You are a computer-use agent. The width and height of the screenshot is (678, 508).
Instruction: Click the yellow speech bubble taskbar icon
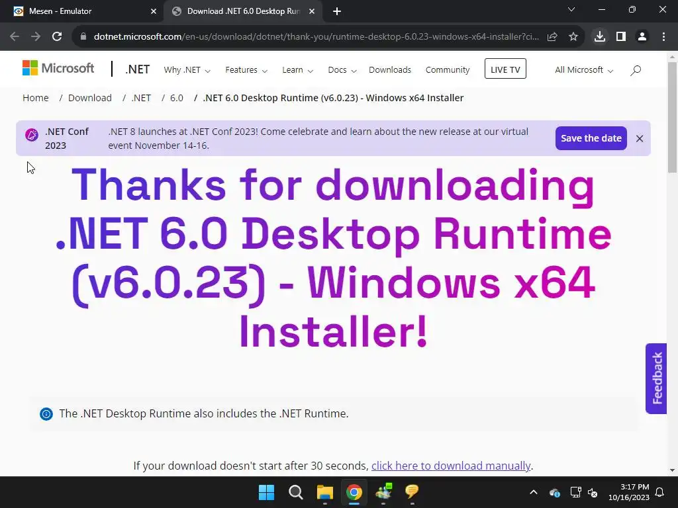[x=412, y=492]
